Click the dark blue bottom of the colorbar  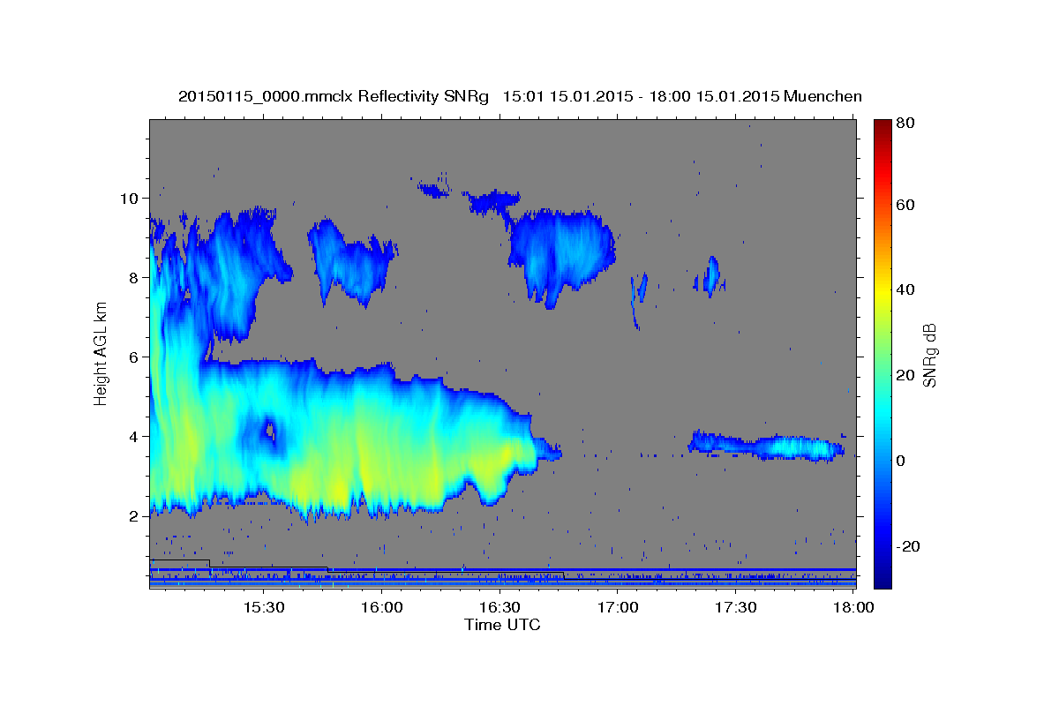point(882,578)
